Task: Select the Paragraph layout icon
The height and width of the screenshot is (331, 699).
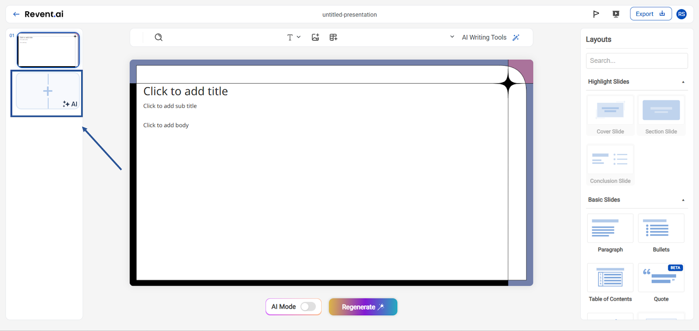Action: (x=610, y=228)
